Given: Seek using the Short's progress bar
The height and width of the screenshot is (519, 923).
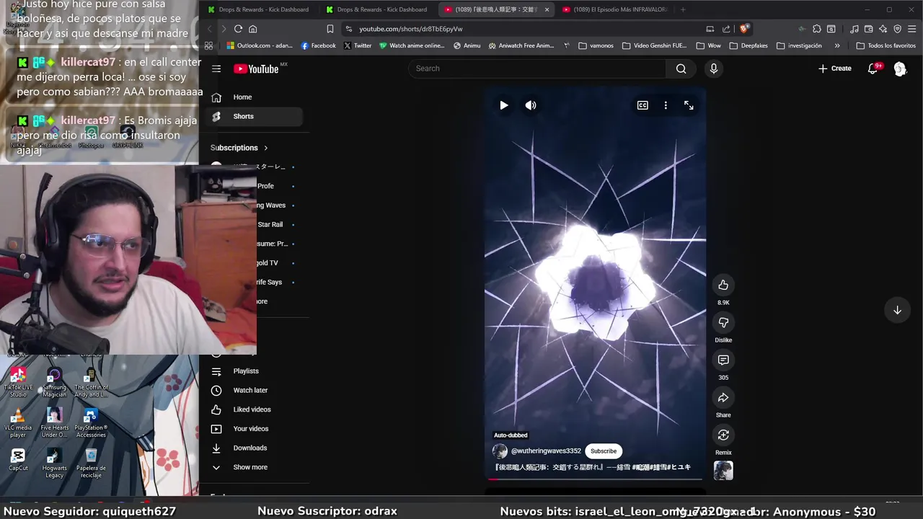Looking at the screenshot, I should pyautogui.click(x=595, y=479).
